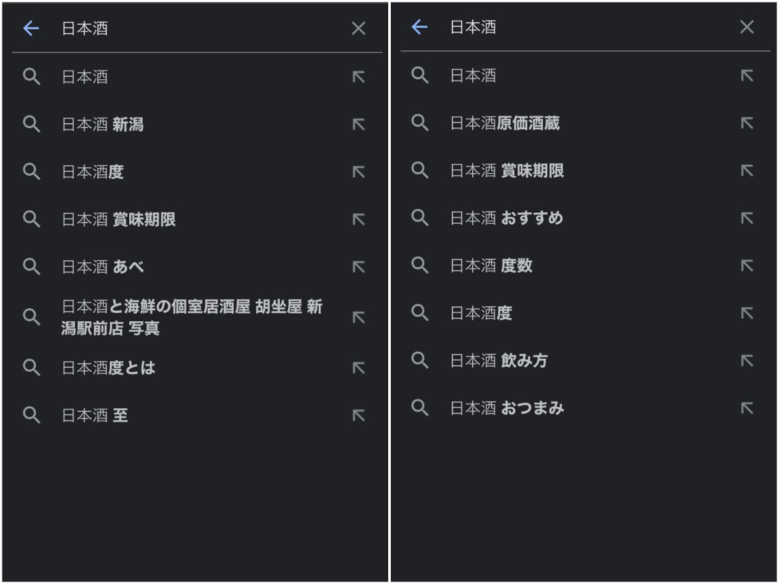The image size is (779, 584).
Task: Select the 日本酒と海鮮の個室居酒屋 胡坐屋 suggestion
Action: point(192,317)
